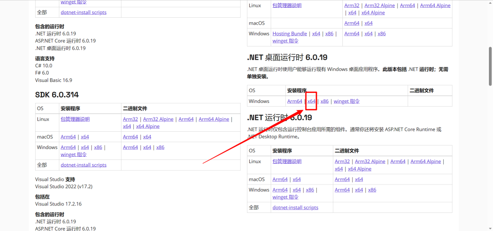The image size is (493, 231).
Task: Download Arm32 Alpine Linux binary for SDK 6.0.314
Action: coord(158,119)
